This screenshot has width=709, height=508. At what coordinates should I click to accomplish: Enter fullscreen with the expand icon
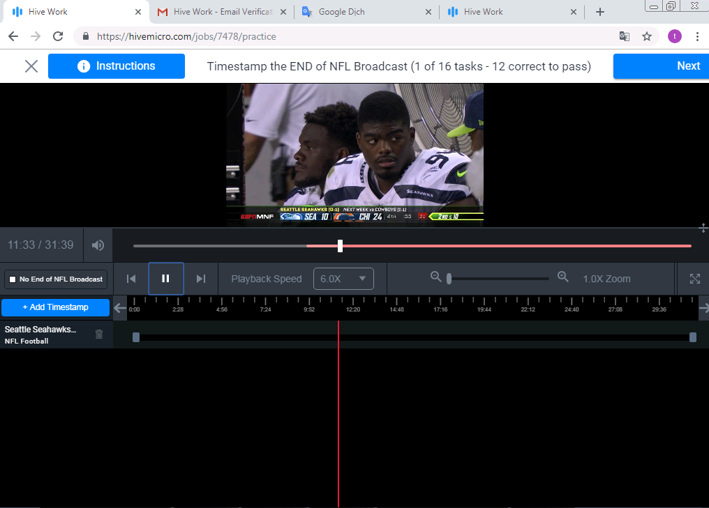[694, 279]
